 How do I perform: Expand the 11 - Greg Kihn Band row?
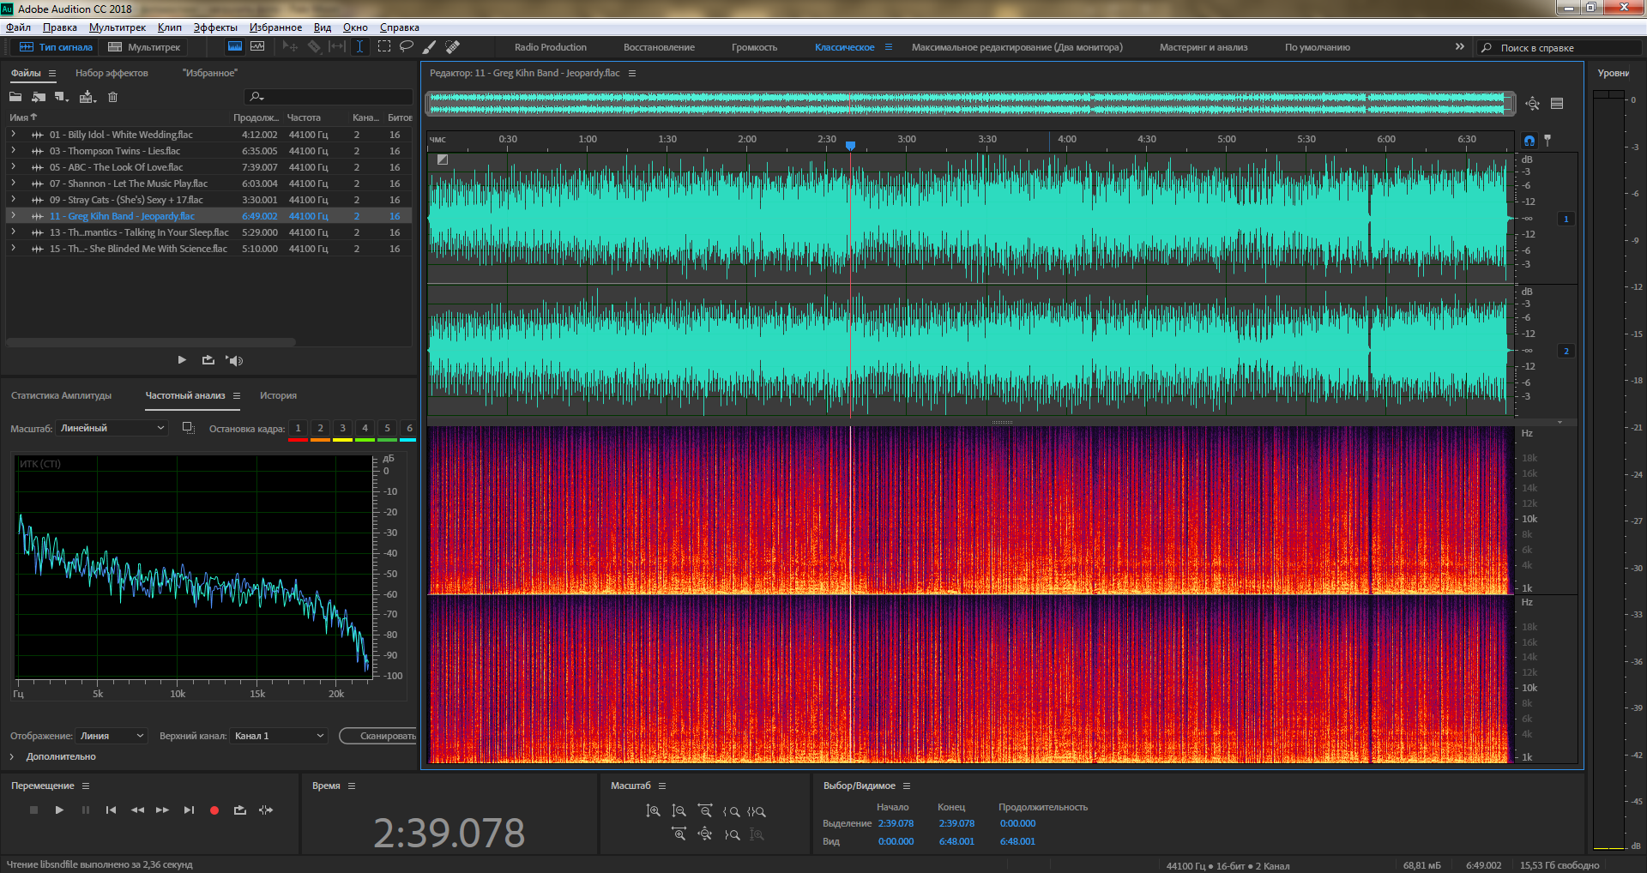[13, 216]
